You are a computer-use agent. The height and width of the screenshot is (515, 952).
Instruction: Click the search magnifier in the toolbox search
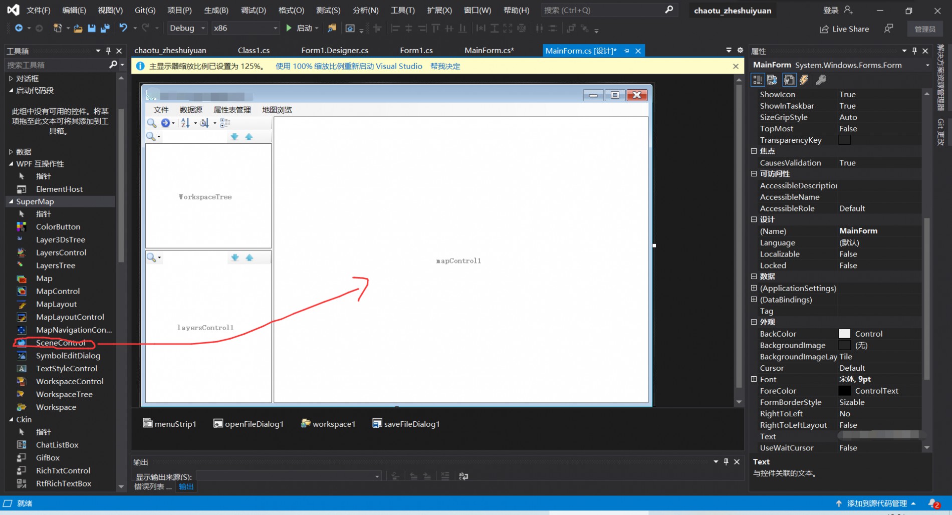pos(113,65)
